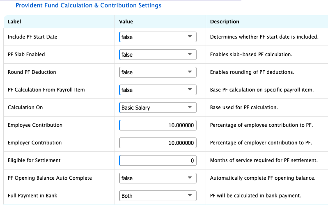Click the 'Include PF Start Date' label text
Screen dimensions: 328x206
pos(32,37)
